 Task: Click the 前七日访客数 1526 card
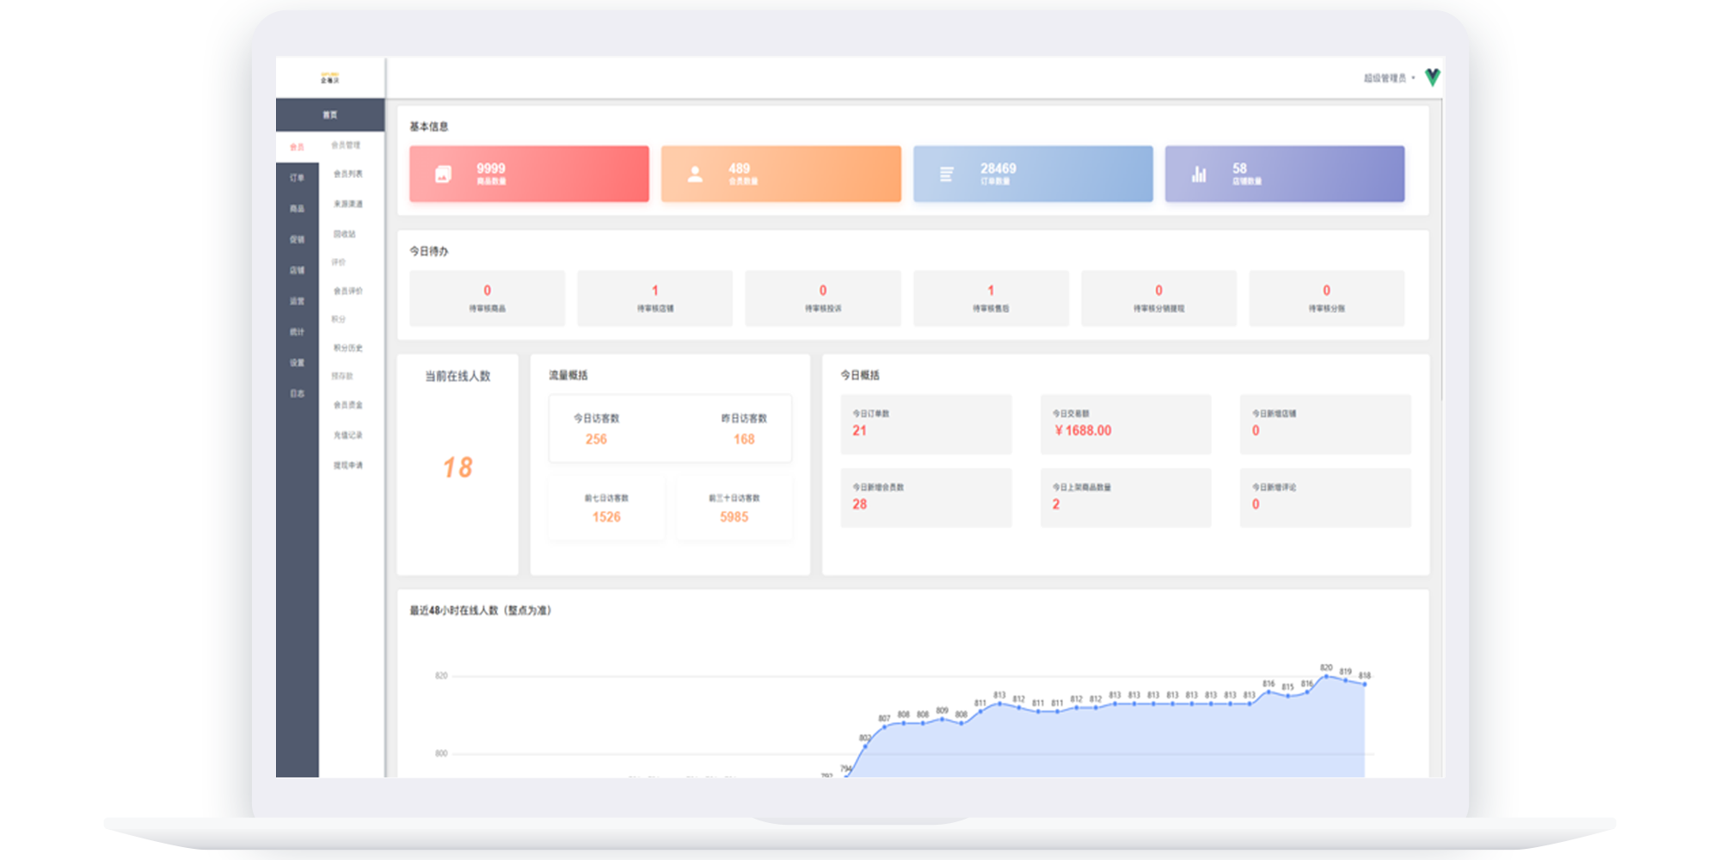tap(606, 509)
